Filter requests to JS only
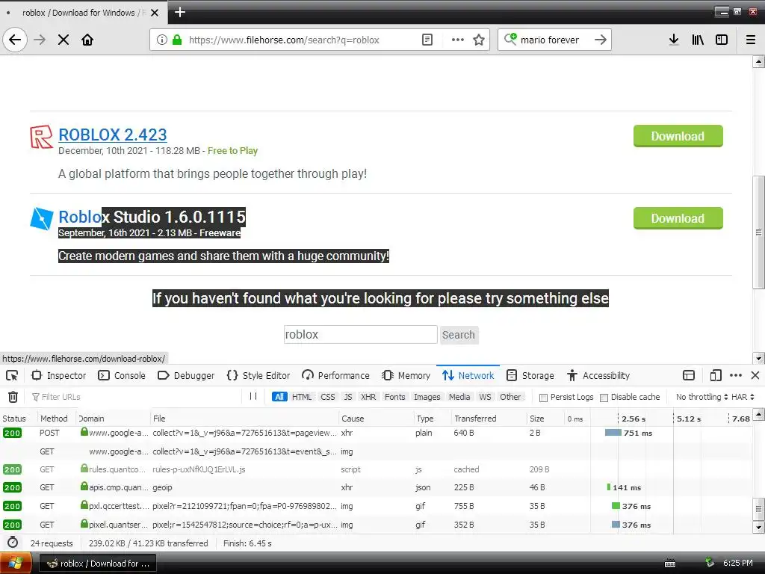This screenshot has width=765, height=574. pos(348,397)
